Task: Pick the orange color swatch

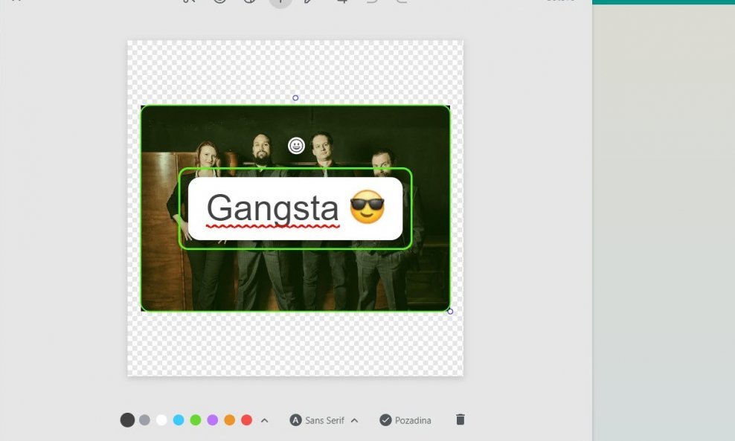Action: pos(230,420)
